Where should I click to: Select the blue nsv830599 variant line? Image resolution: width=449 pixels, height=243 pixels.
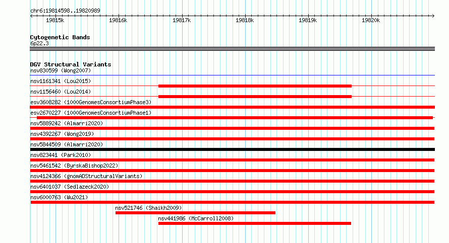(x=232, y=75)
